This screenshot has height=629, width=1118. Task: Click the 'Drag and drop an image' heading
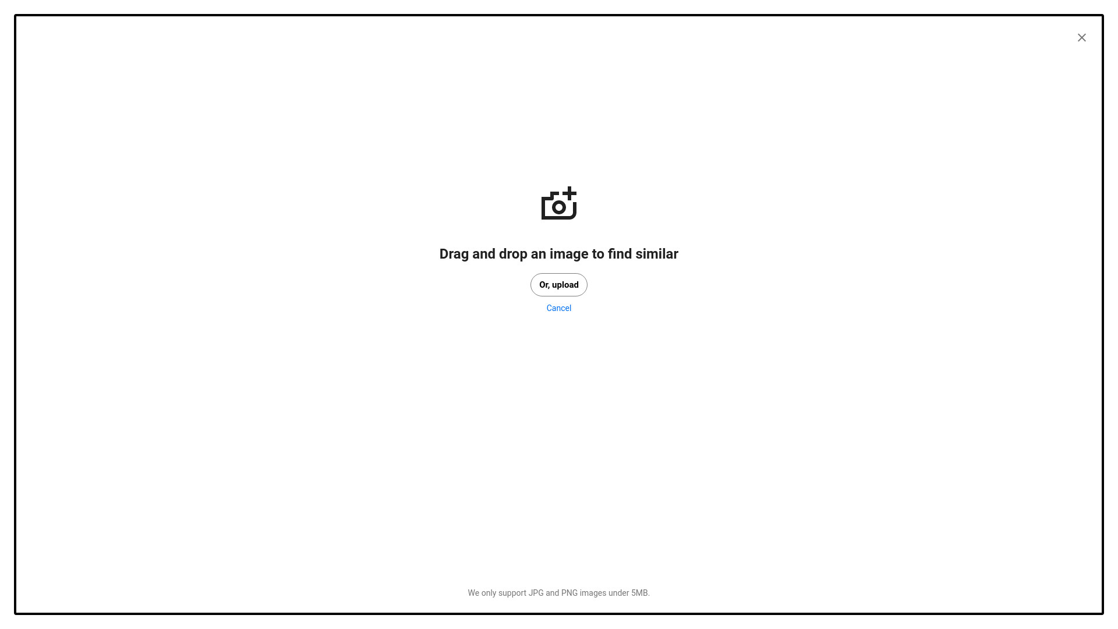559,254
